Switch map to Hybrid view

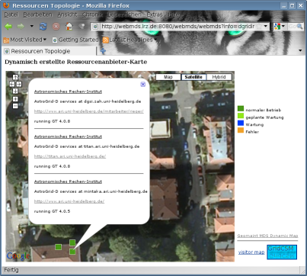tap(219, 77)
